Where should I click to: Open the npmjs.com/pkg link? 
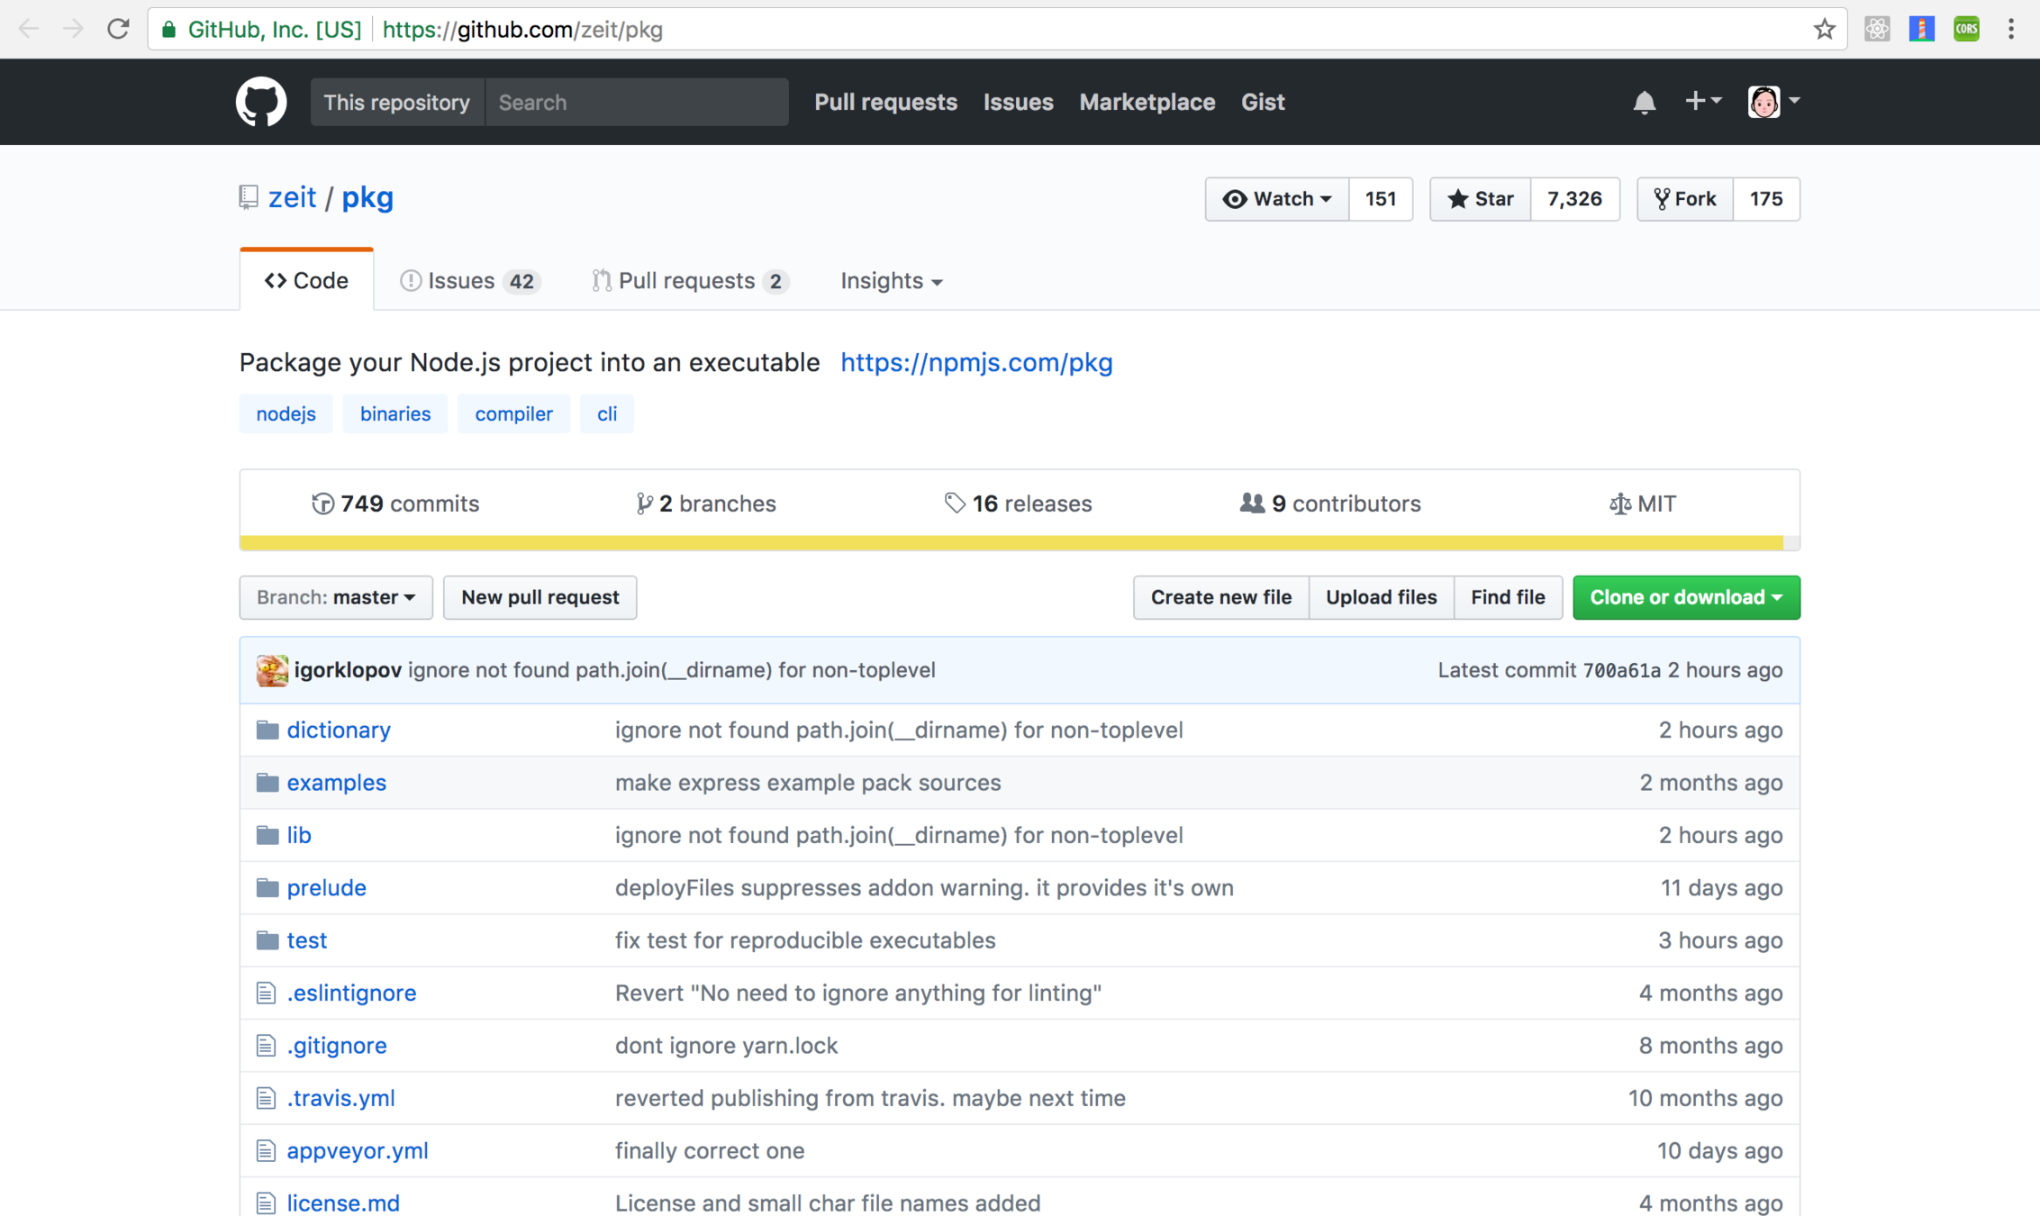coord(976,362)
